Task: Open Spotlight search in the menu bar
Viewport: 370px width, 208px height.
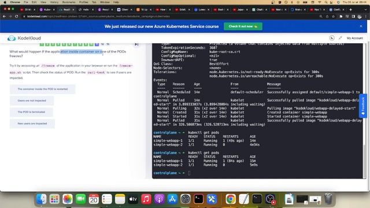Action: (x=326, y=2)
